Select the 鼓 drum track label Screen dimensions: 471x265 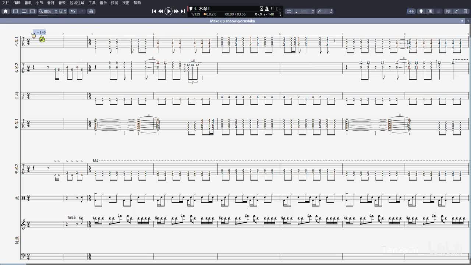[17, 198]
